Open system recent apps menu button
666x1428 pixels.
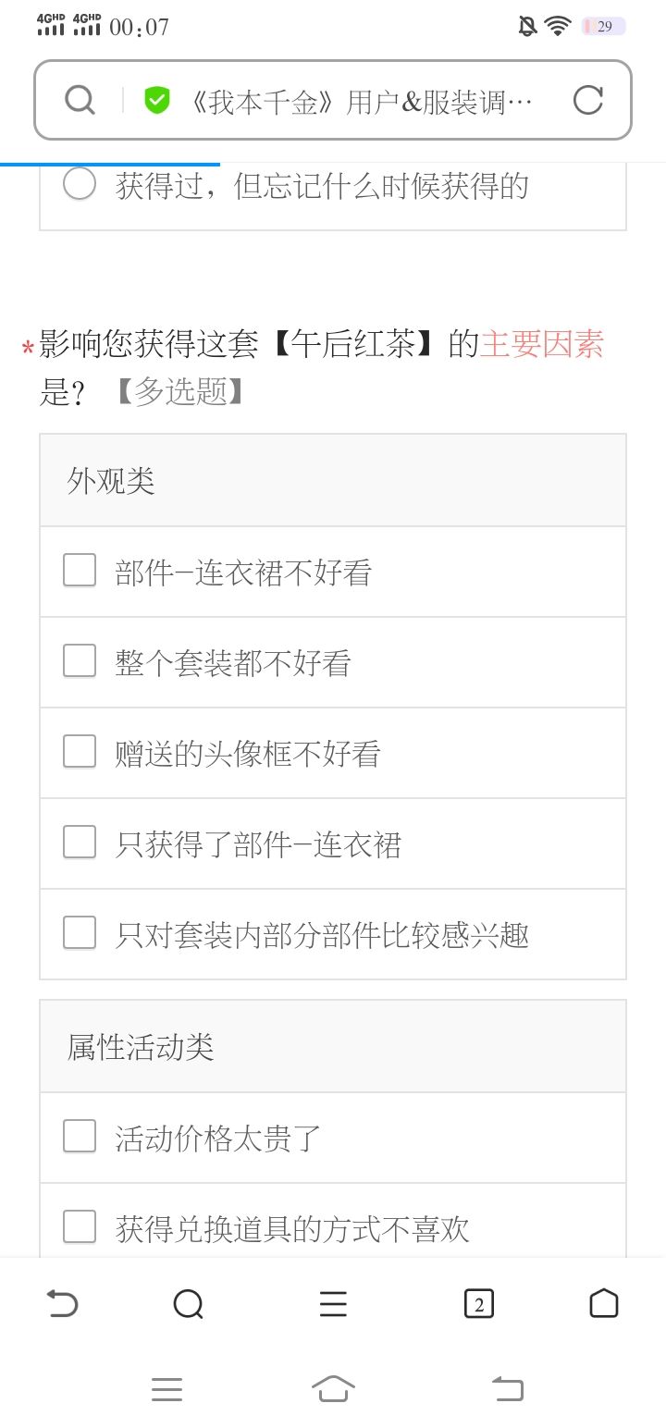(166, 1389)
